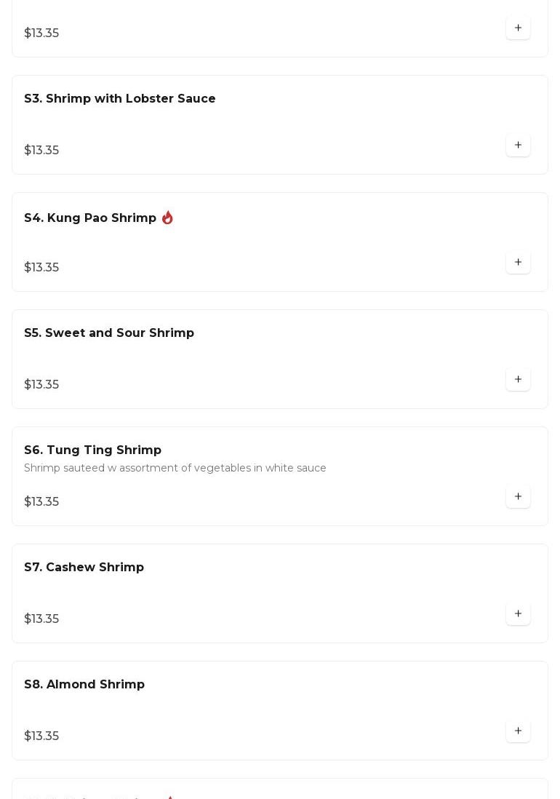Click the $13.35 price under Shrimp with Lobster Sauce

pyautogui.click(x=41, y=151)
